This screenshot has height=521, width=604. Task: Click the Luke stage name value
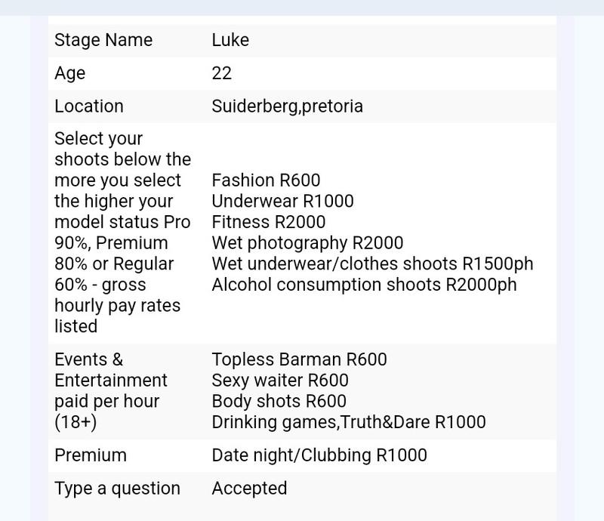point(230,40)
